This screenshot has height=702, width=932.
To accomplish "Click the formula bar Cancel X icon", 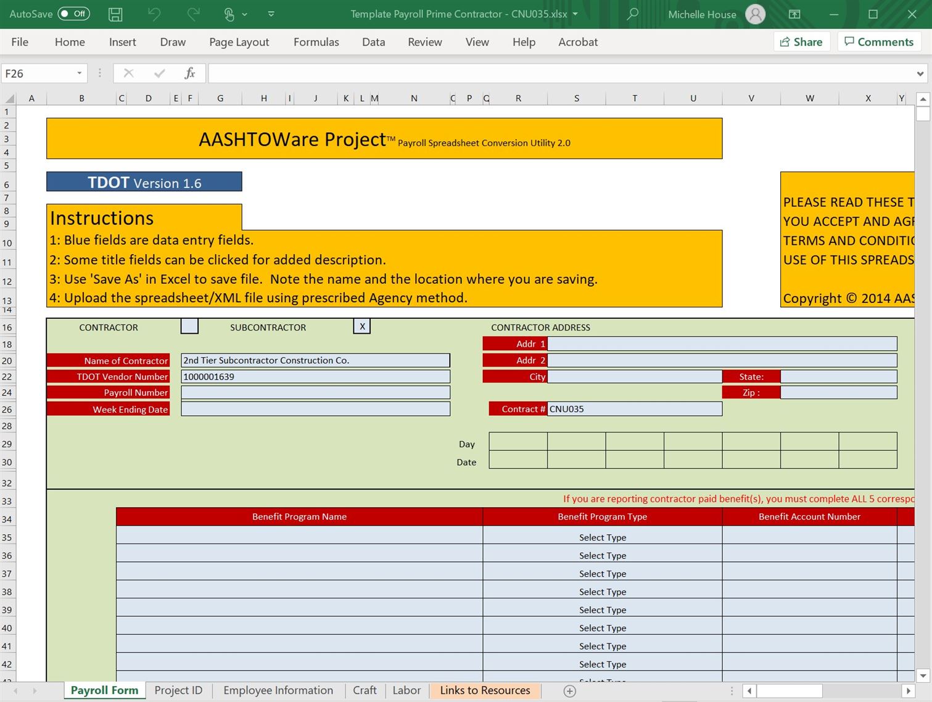I will (128, 73).
